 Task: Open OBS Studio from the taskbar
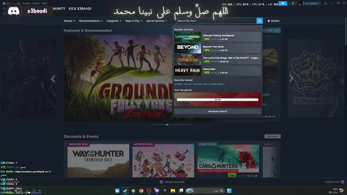pos(149,191)
